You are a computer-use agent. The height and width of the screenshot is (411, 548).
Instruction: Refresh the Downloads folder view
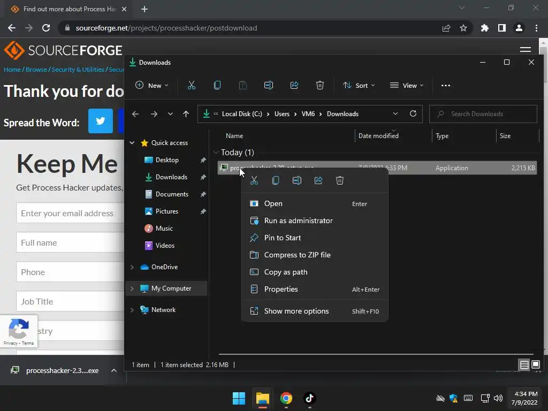413,113
